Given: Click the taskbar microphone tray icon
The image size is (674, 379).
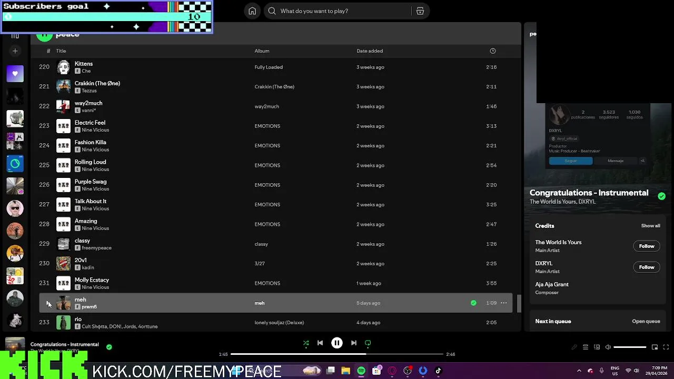Looking at the screenshot, I should (601, 371).
